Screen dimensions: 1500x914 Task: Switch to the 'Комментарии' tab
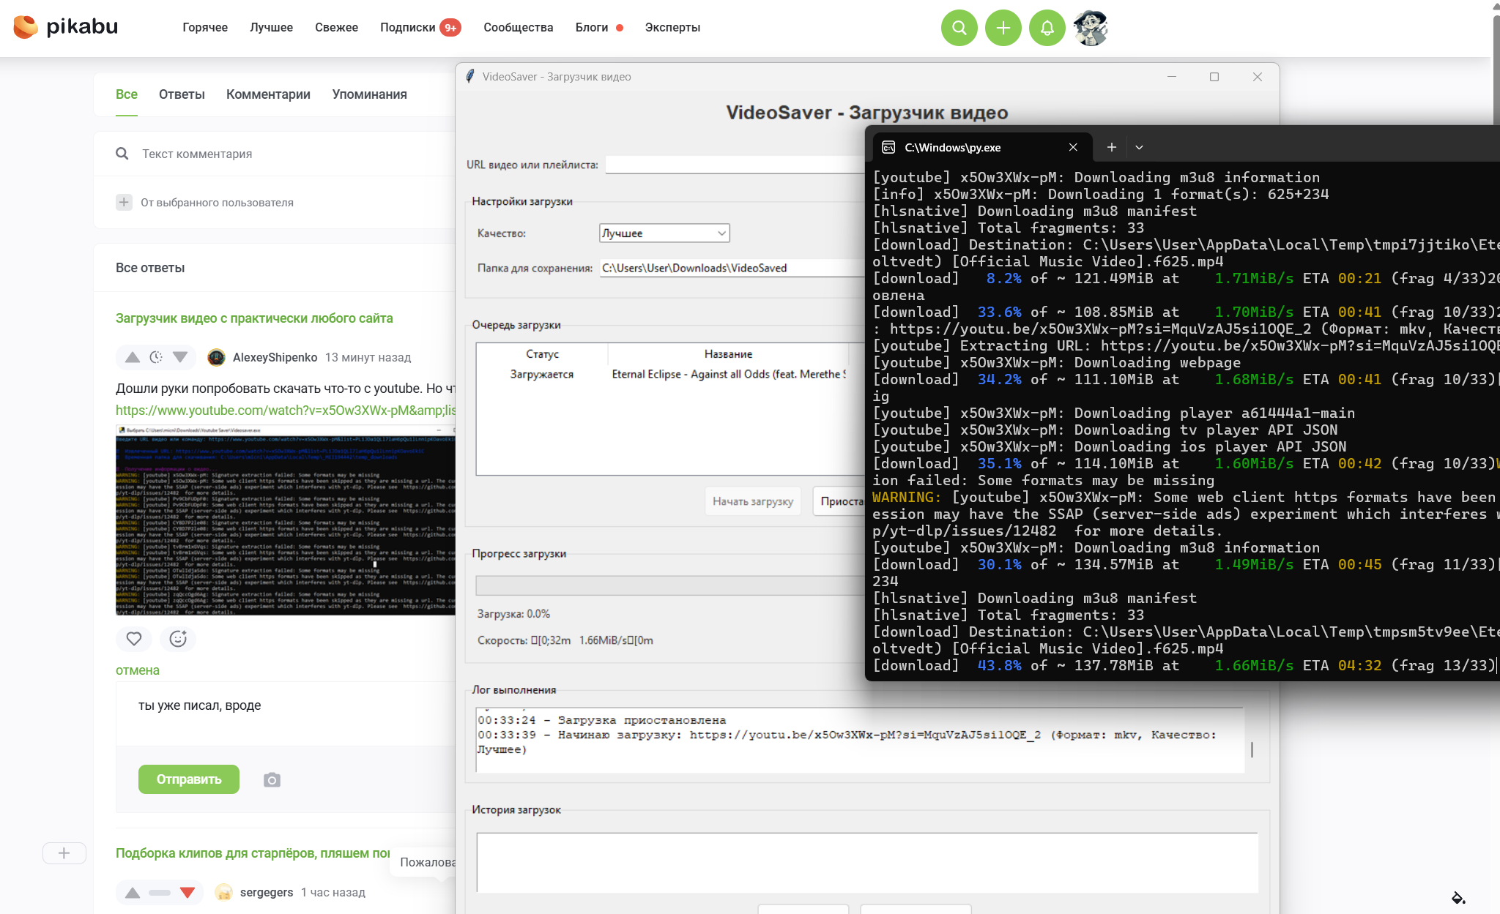(268, 94)
